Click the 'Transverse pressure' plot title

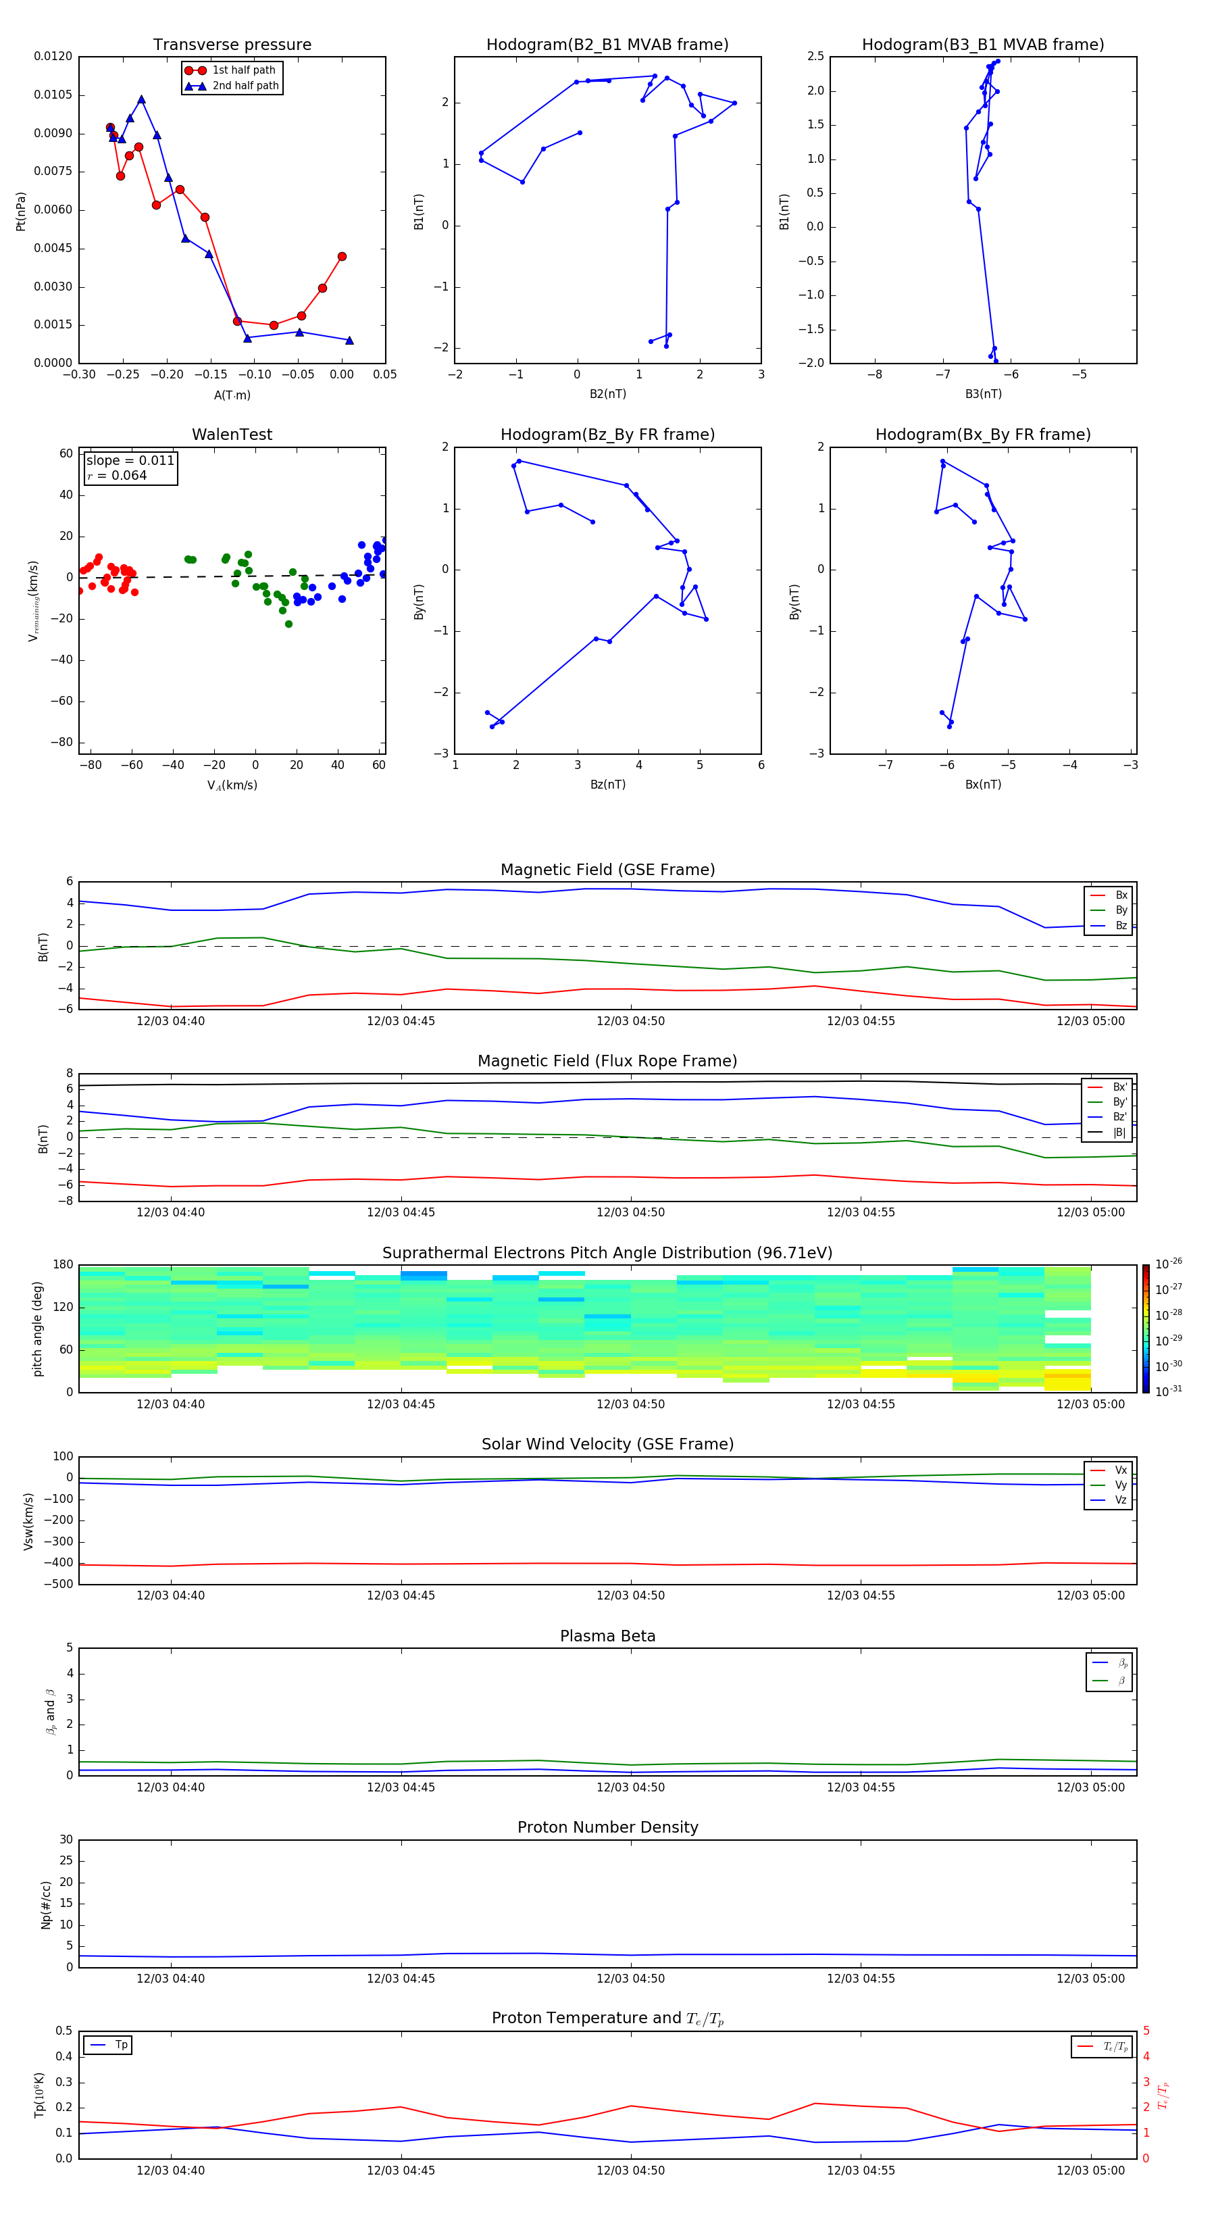click(232, 45)
